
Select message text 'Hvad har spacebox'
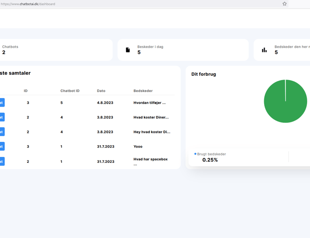[x=150, y=159]
